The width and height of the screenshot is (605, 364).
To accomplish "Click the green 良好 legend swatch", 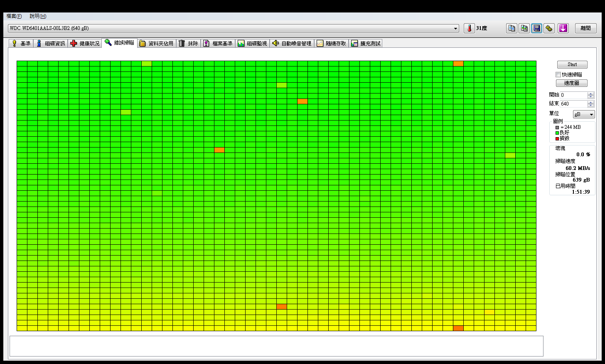I will (557, 133).
